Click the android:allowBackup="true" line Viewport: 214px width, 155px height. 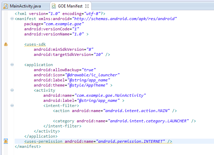pos(65,70)
